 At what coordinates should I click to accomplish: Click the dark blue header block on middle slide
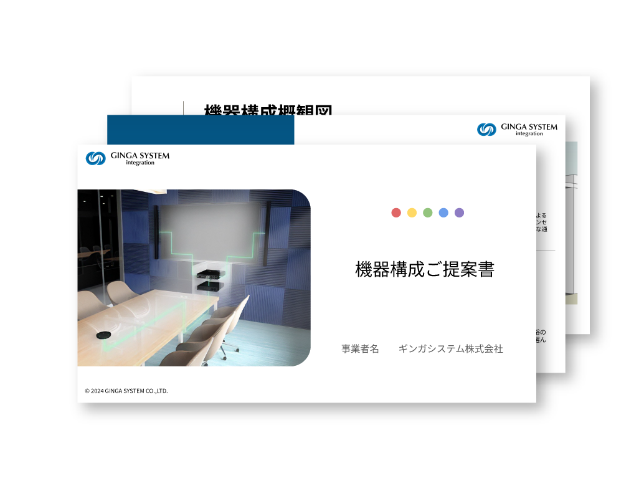pyautogui.click(x=200, y=130)
